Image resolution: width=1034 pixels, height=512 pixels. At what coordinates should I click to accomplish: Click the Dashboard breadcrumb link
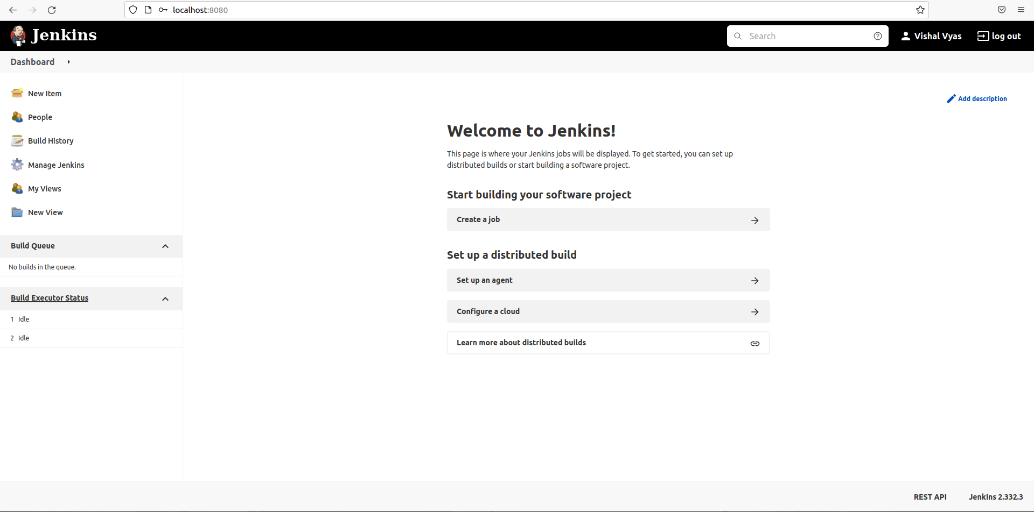point(32,62)
